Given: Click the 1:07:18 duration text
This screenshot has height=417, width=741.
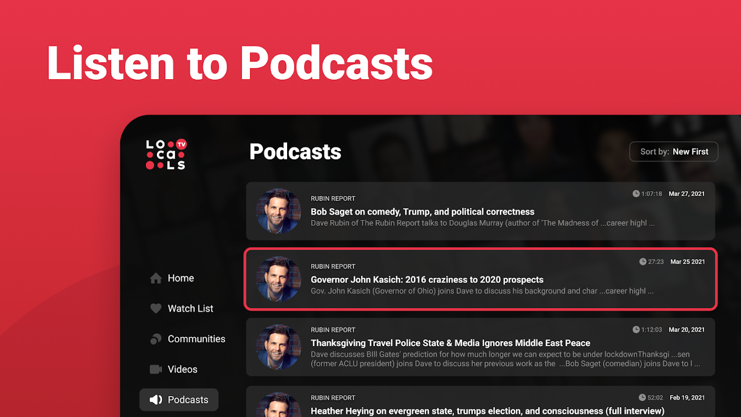Looking at the screenshot, I should click(652, 194).
